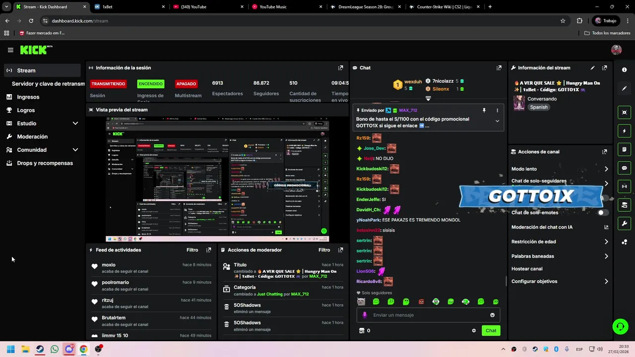Screen dimensions: 635x357
Task: Open Steam from the taskbar
Action: (40, 349)
